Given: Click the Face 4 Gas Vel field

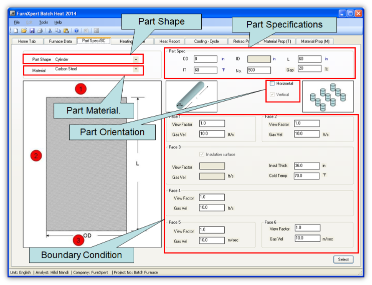Looking at the screenshot, I should (x=212, y=207).
